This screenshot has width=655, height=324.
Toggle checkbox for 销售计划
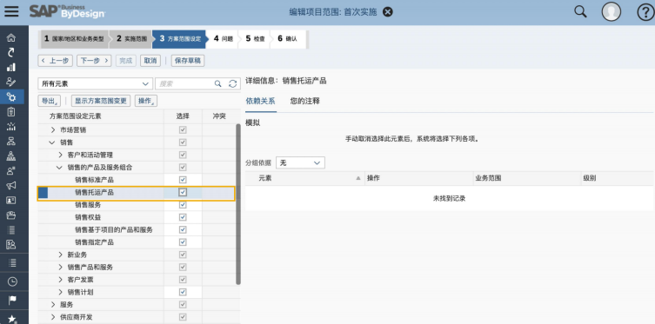pyautogui.click(x=183, y=292)
